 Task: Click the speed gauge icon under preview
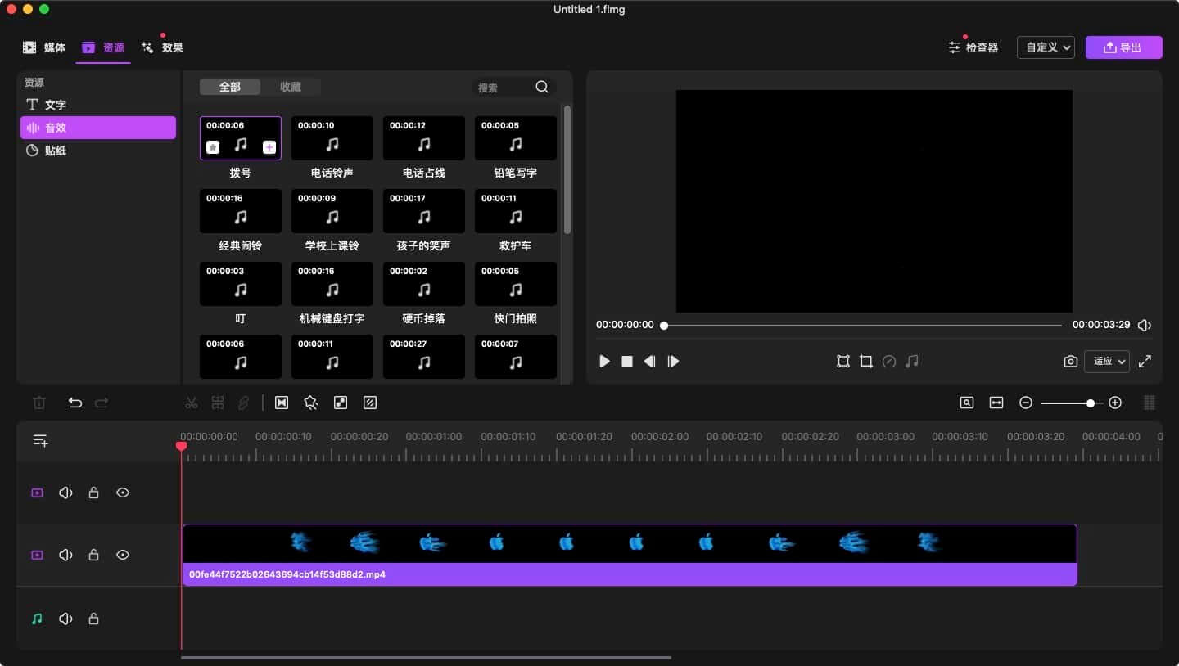889,361
